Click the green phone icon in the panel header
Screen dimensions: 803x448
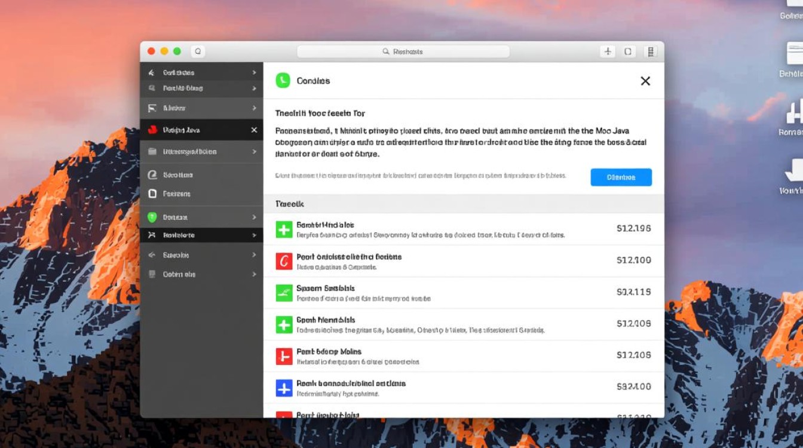[x=283, y=81]
